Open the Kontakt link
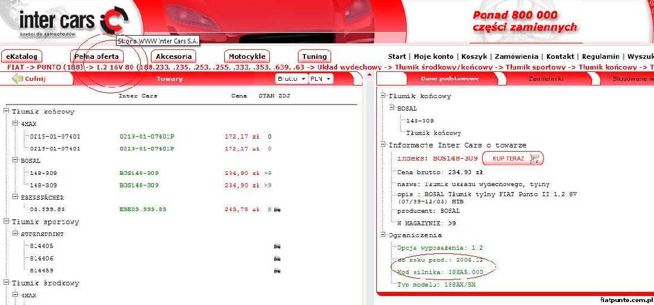 click(560, 56)
